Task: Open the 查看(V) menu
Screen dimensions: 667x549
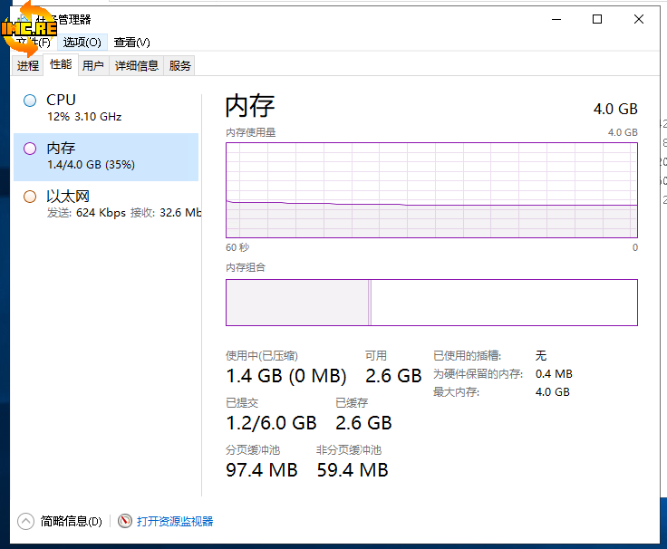Action: (131, 42)
